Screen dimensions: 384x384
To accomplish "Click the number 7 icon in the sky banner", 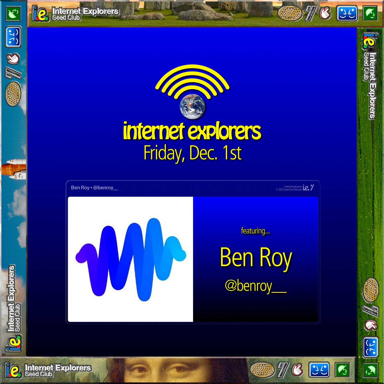I will click(13, 73).
